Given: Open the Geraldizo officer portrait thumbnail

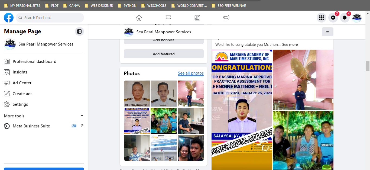Looking at the screenshot, I should 137,94.
